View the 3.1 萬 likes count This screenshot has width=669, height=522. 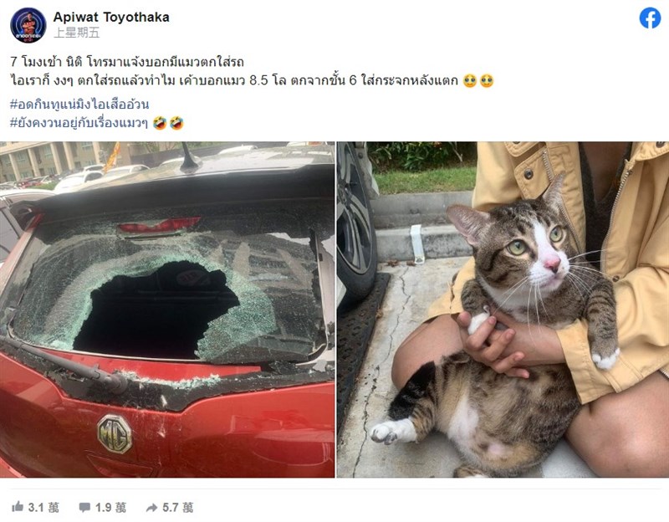click(43, 507)
